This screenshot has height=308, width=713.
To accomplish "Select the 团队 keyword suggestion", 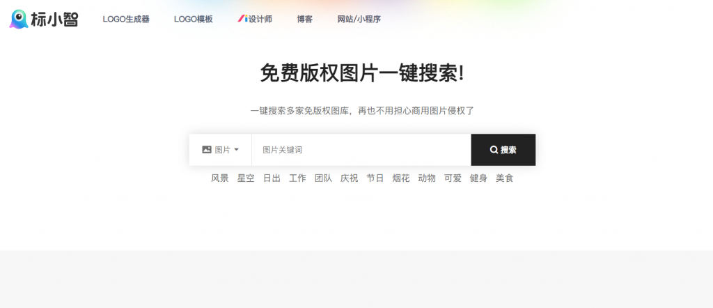I will click(323, 178).
